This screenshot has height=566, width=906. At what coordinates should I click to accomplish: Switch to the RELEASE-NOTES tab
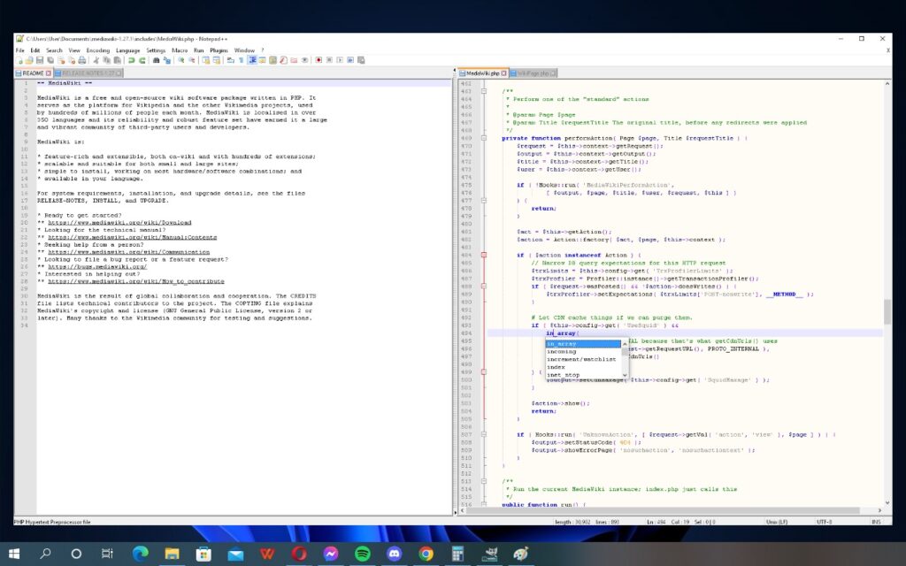88,73
